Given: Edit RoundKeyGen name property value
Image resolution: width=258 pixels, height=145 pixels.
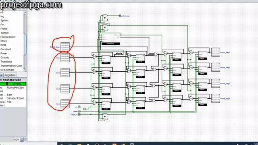Looking at the screenshot, I should click(15, 88).
